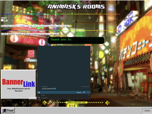Image resolution: width=152 pixels, height=114 pixels.
Task: Click the message timestamp '13 months ago'
Action: pos(85,86)
